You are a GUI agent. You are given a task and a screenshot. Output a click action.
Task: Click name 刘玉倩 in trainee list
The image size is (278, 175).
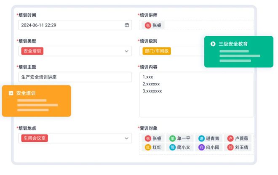[241, 147]
